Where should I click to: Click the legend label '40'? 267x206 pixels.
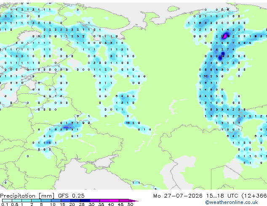(x=111, y=204)
